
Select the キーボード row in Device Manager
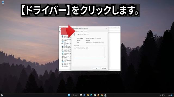[x=66, y=41]
